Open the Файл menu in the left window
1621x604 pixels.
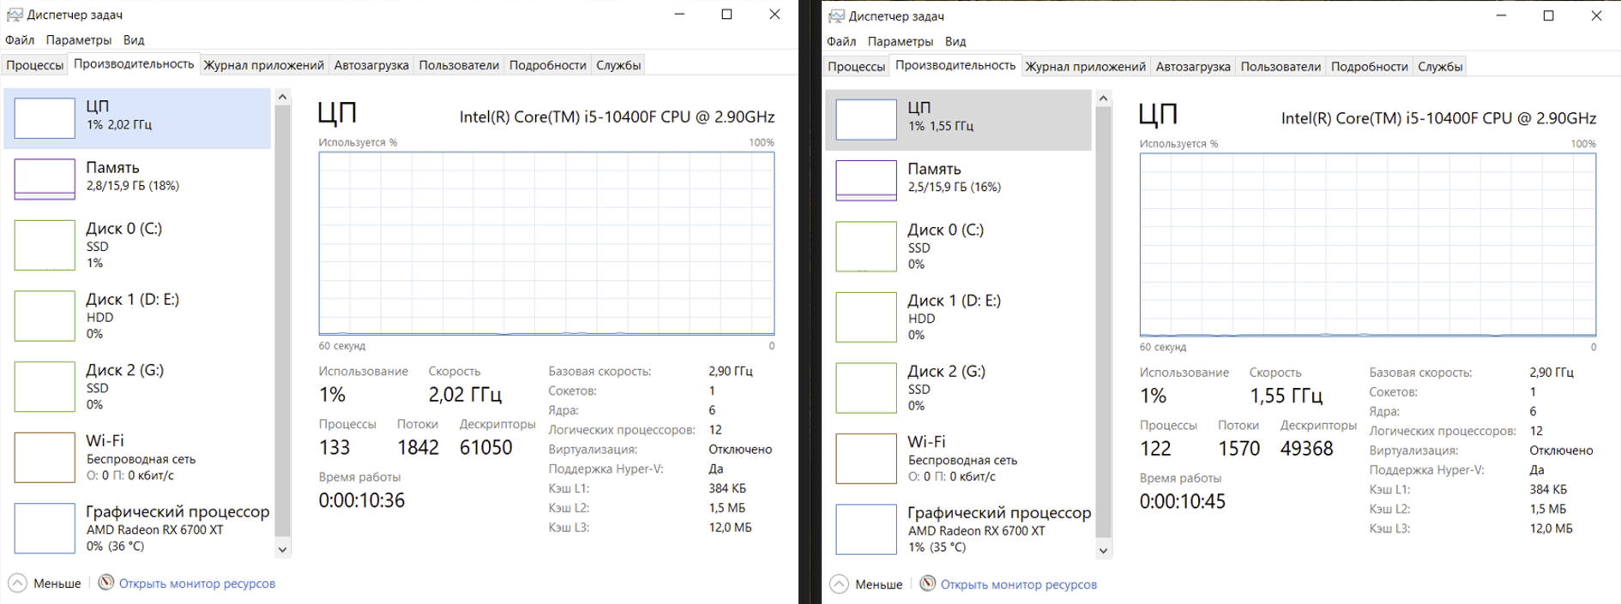click(x=20, y=40)
